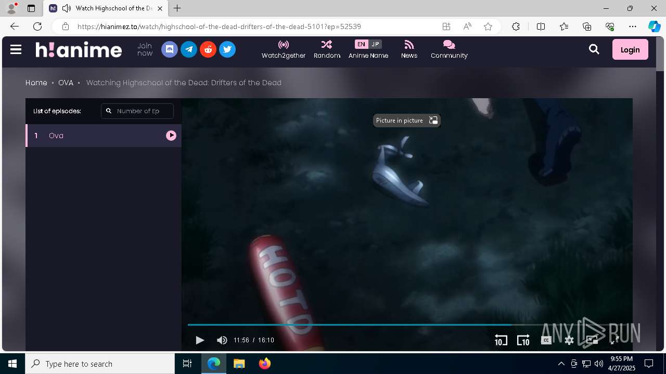Viewport: 666px width, 374px height.
Task: Click the address bar URL
Action: pyautogui.click(x=219, y=26)
